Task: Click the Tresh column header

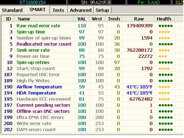Action: (x=114, y=19)
